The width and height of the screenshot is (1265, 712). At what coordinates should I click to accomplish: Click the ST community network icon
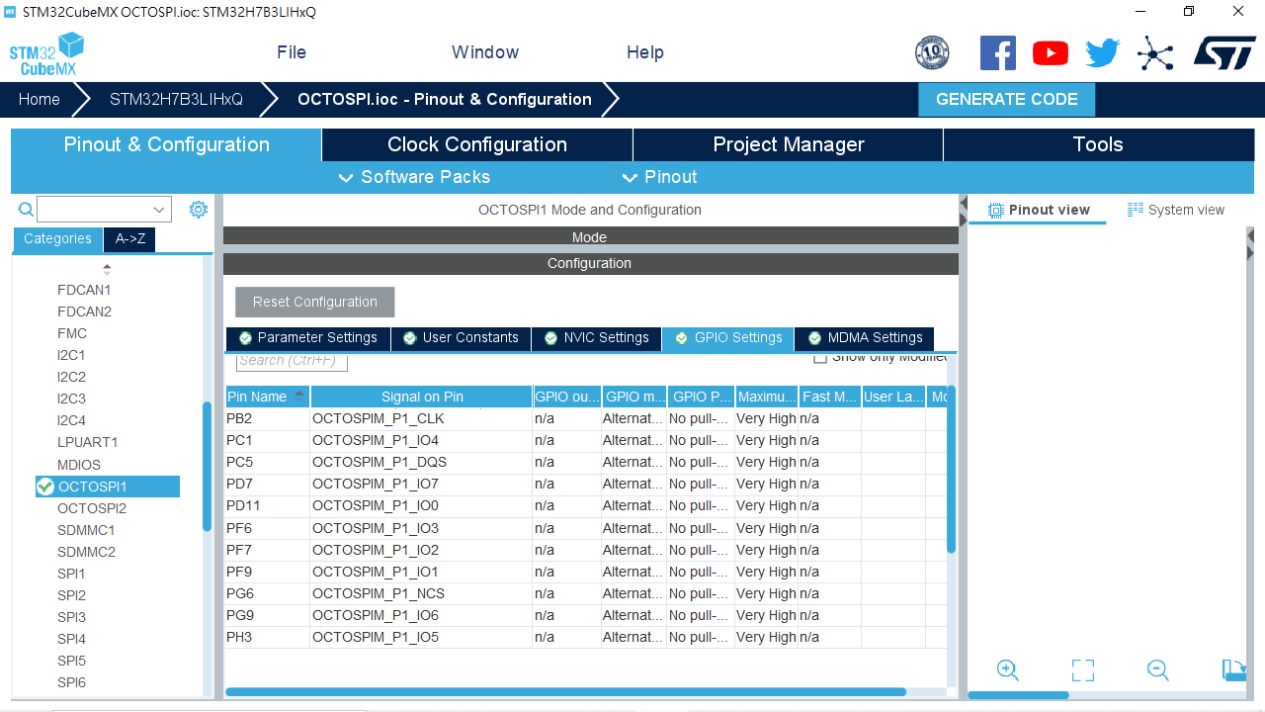(x=1155, y=52)
